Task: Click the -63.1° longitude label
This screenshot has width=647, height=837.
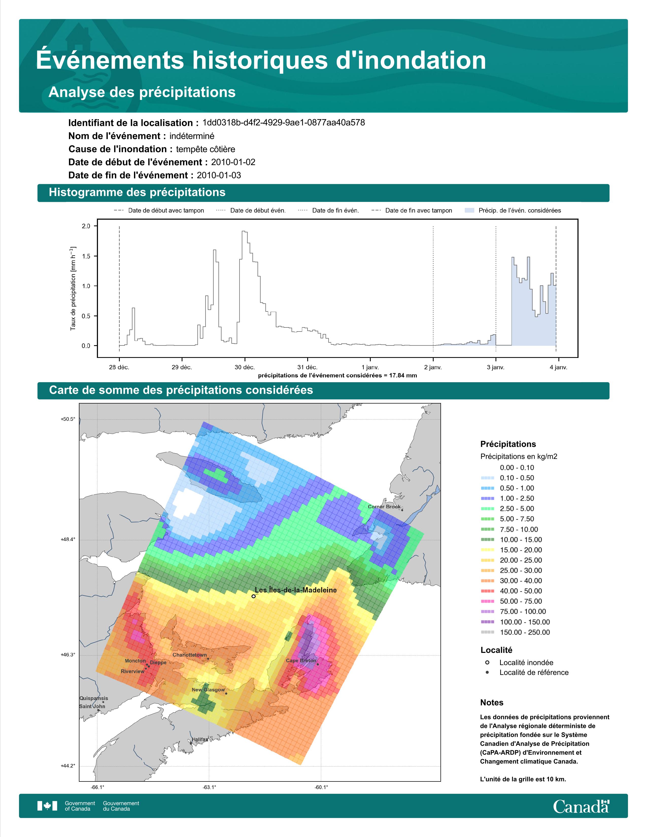Action: [209, 788]
